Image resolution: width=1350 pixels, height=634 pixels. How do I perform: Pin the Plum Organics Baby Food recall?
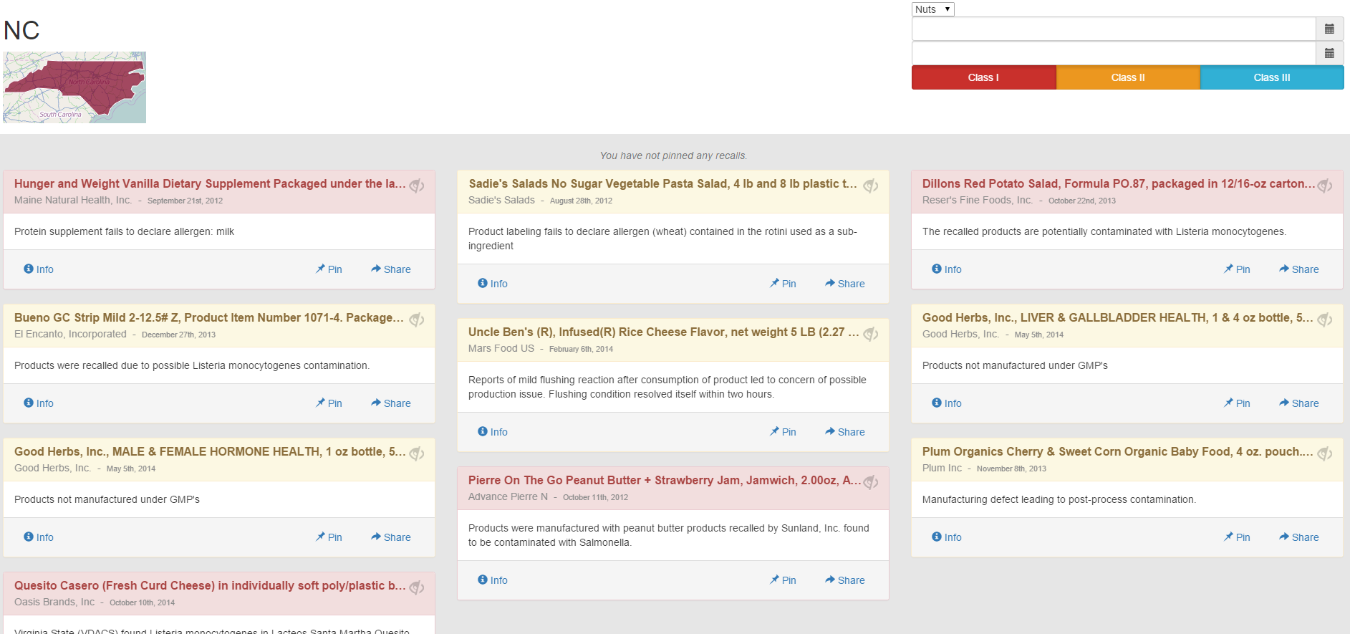[1238, 537]
